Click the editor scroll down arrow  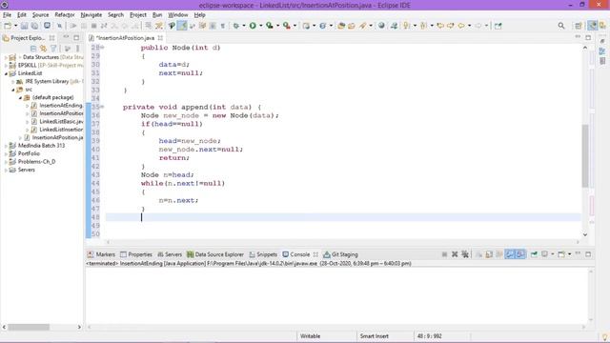tap(585, 234)
